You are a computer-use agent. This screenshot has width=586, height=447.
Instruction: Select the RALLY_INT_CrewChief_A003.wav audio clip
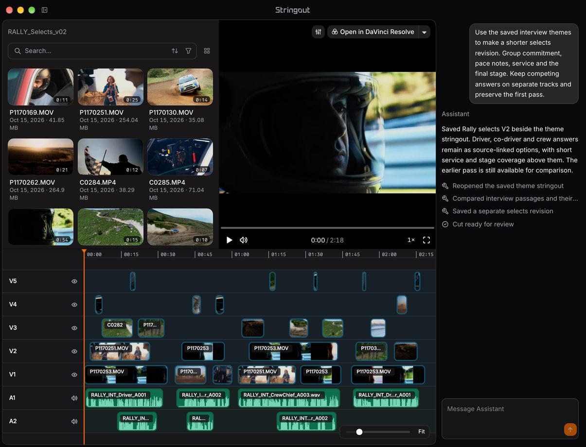click(289, 398)
